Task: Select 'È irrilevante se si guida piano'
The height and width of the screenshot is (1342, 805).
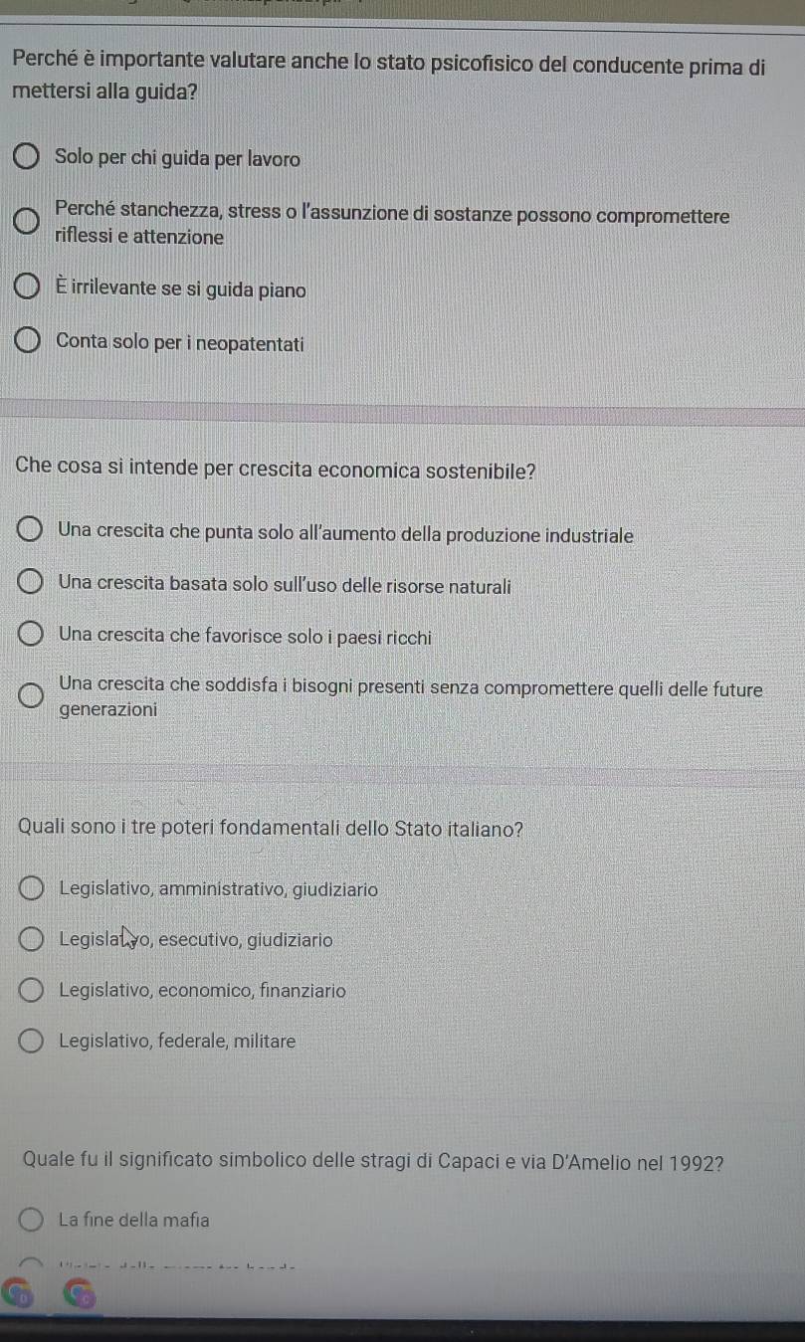Action: click(29, 289)
